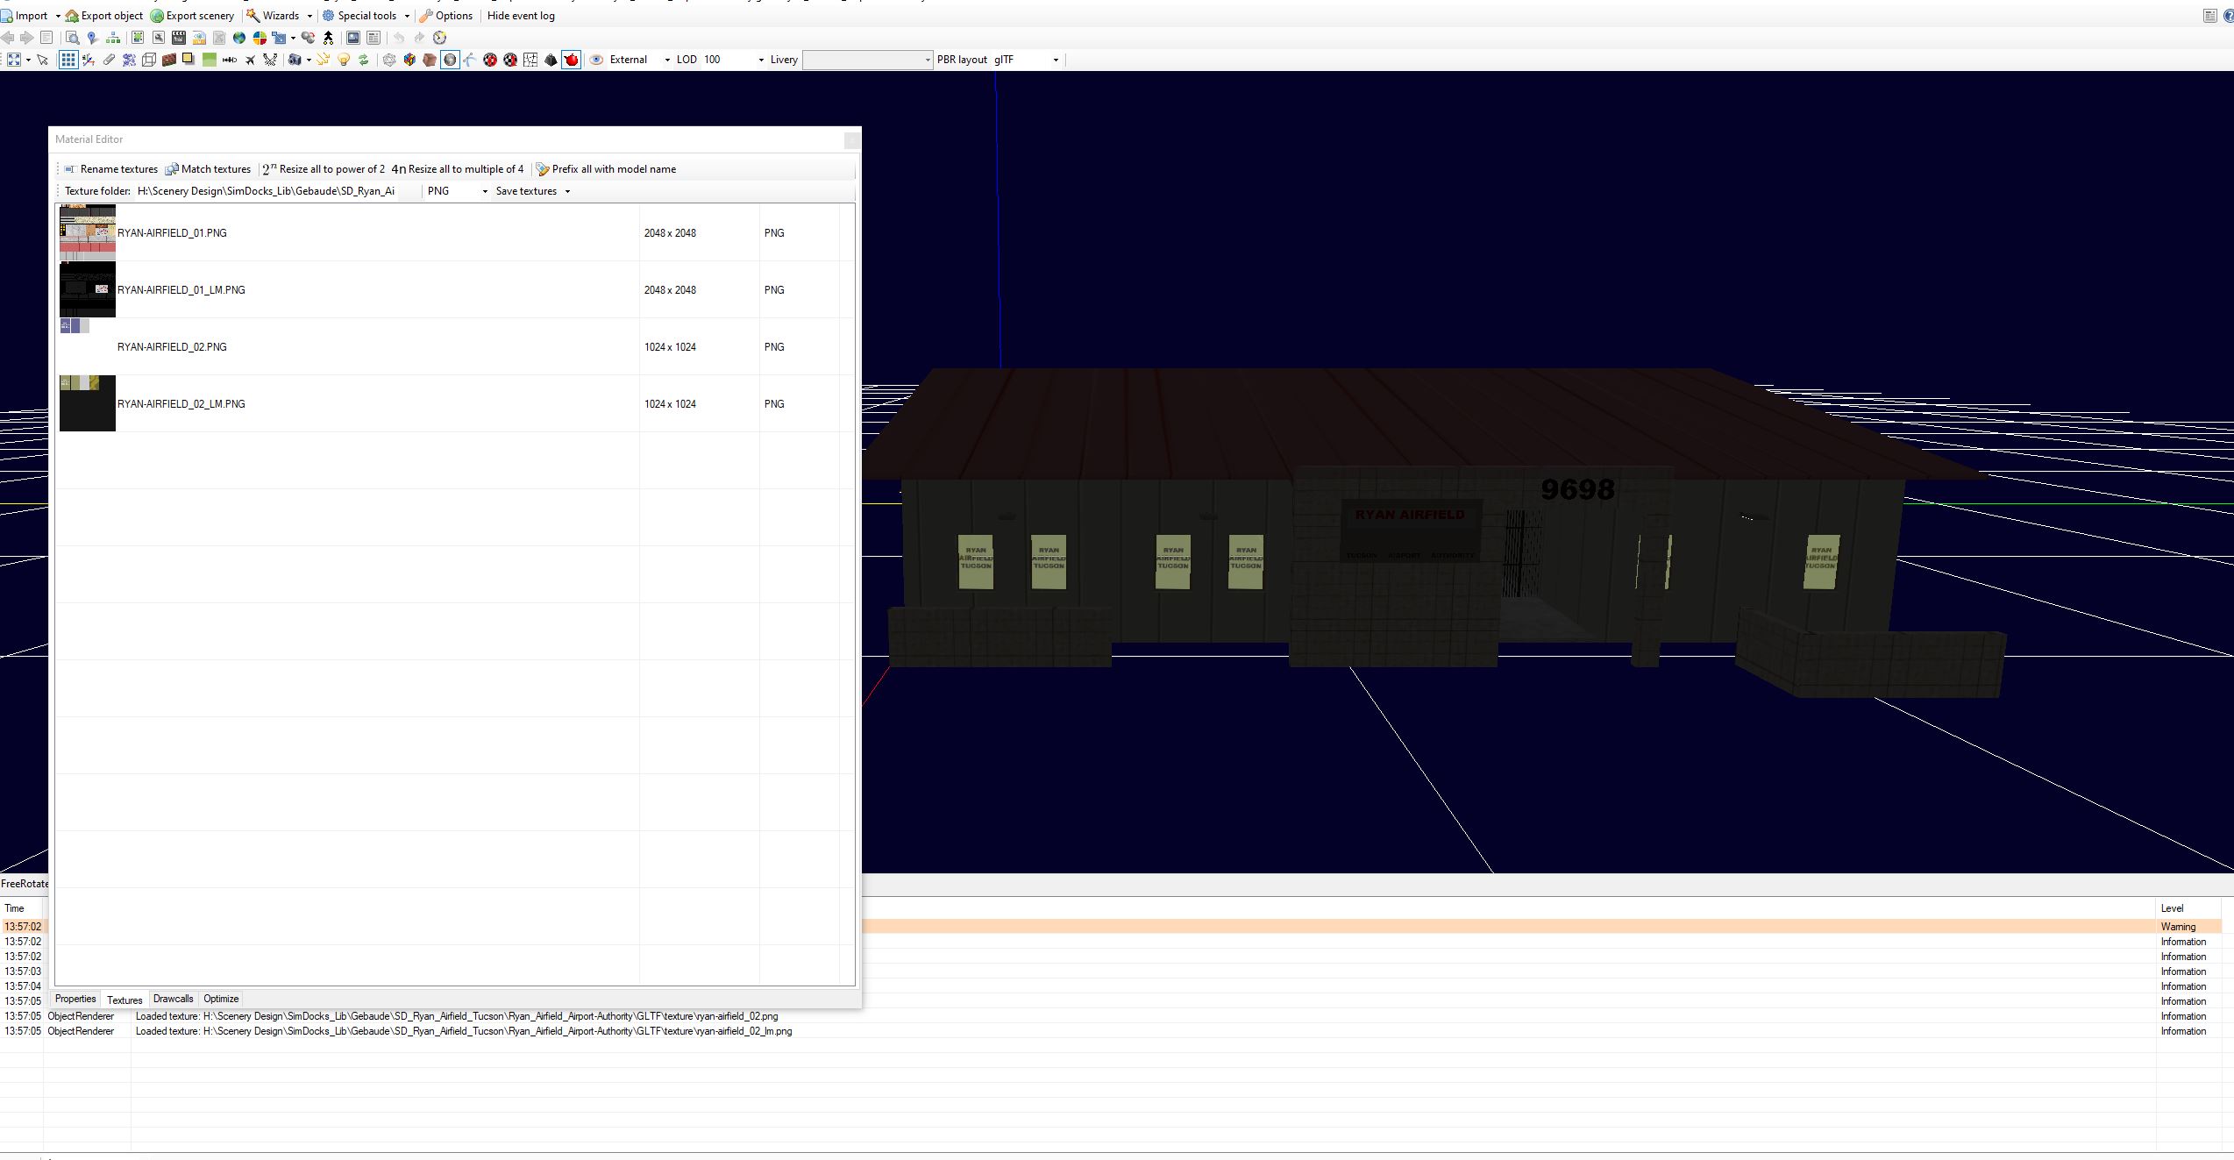Click Hide event log
This screenshot has width=2234, height=1160.
tap(521, 16)
